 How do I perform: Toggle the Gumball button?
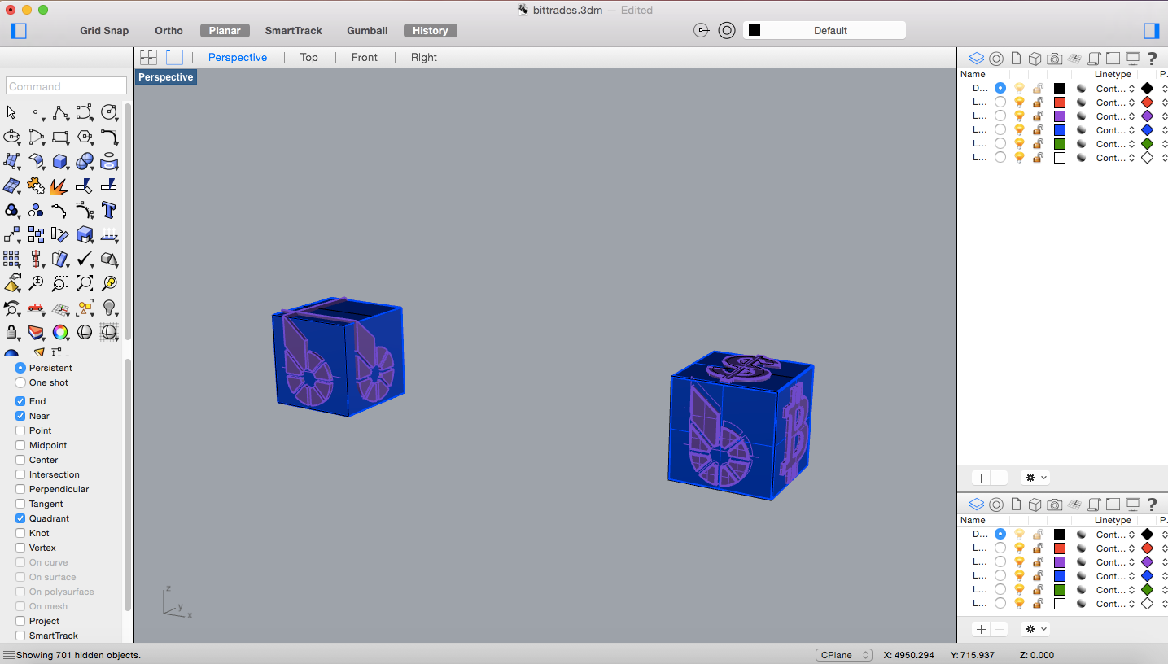(367, 31)
